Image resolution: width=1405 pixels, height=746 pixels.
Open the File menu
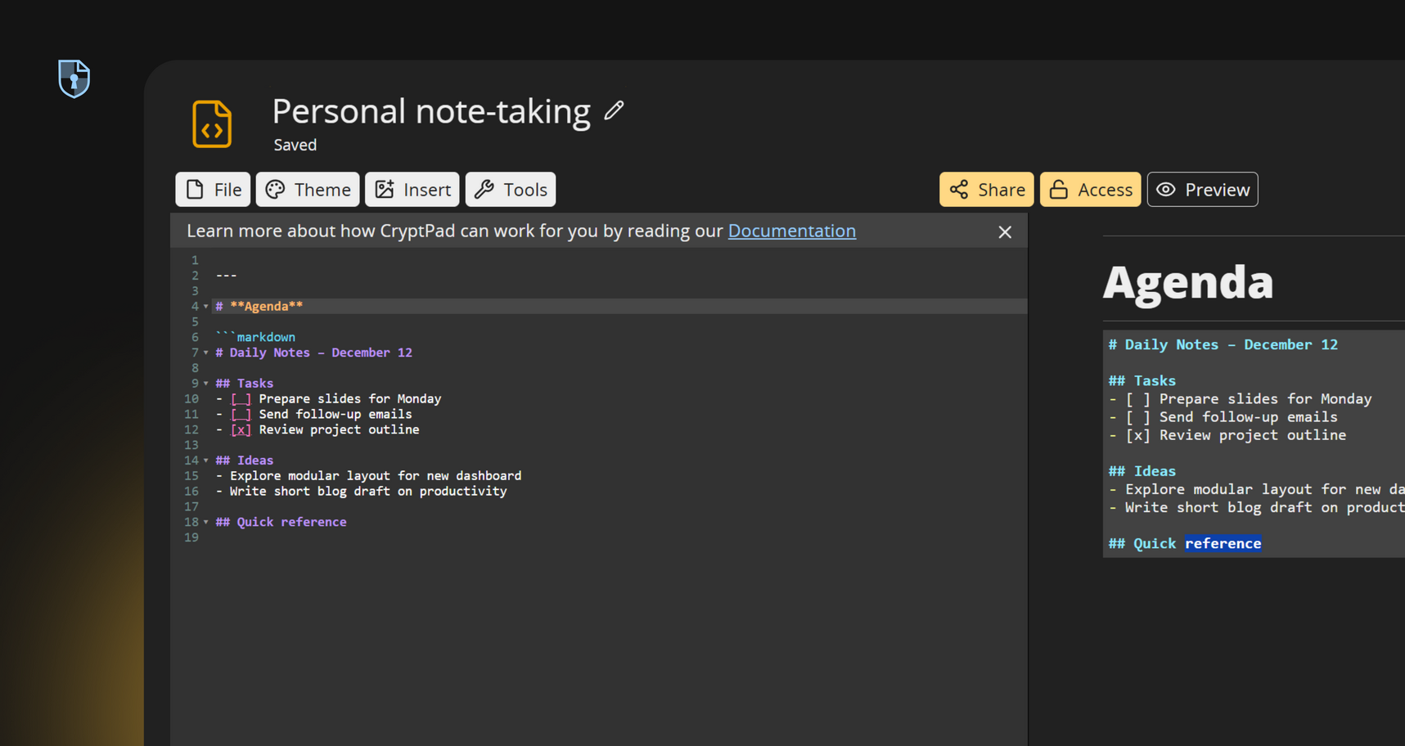point(213,190)
